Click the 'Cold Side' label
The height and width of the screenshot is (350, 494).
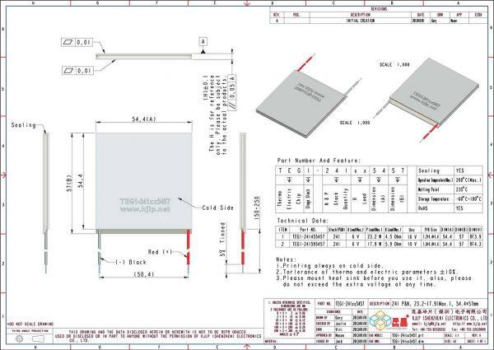click(217, 208)
